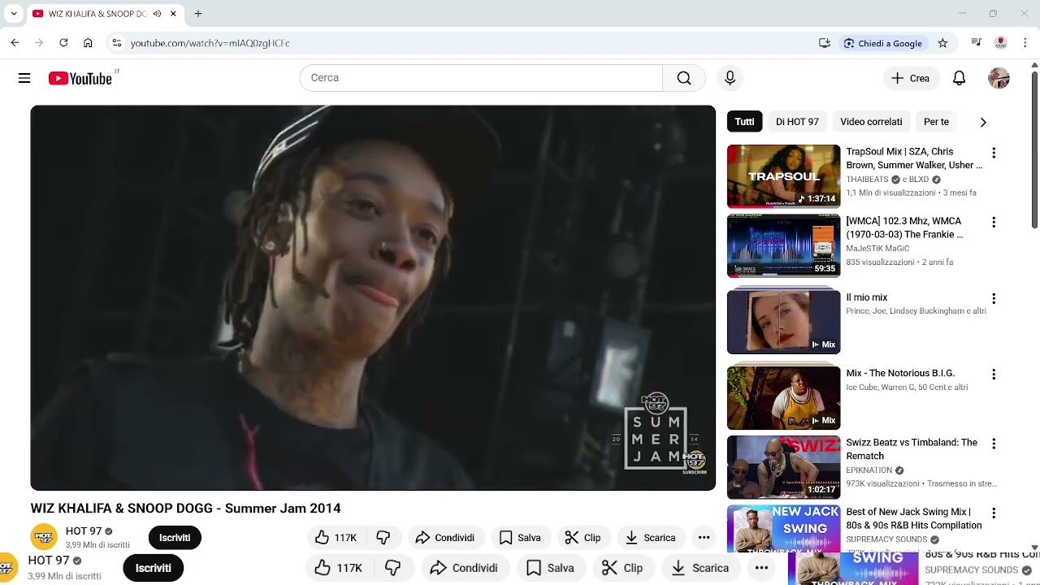This screenshot has width=1040, height=585.
Task: Open the NEW JACK SWING thumbnail
Action: coord(783,529)
